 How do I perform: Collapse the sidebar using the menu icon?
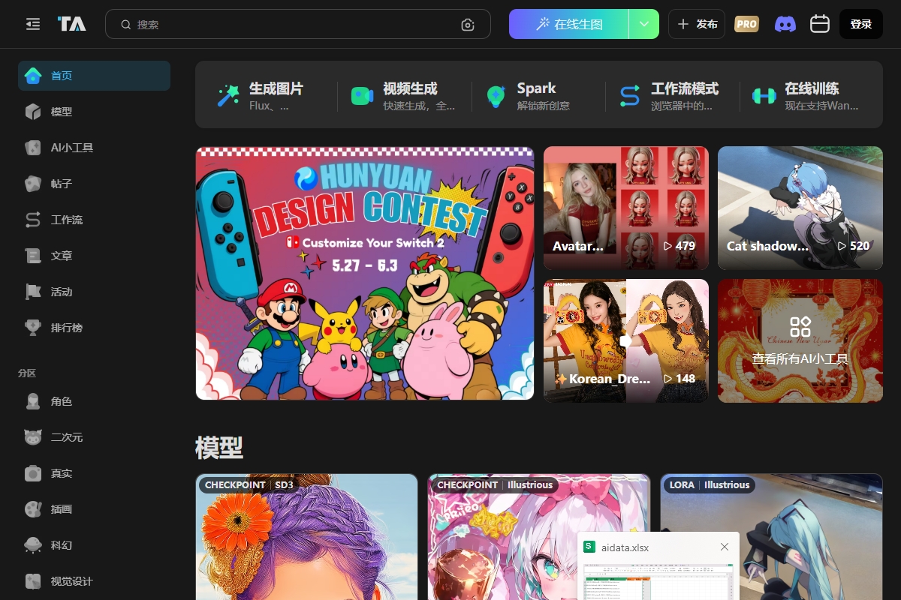[32, 24]
